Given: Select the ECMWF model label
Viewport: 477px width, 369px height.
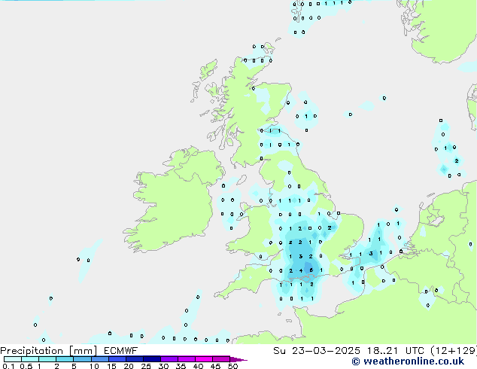Looking at the screenshot, I should pos(120,351).
